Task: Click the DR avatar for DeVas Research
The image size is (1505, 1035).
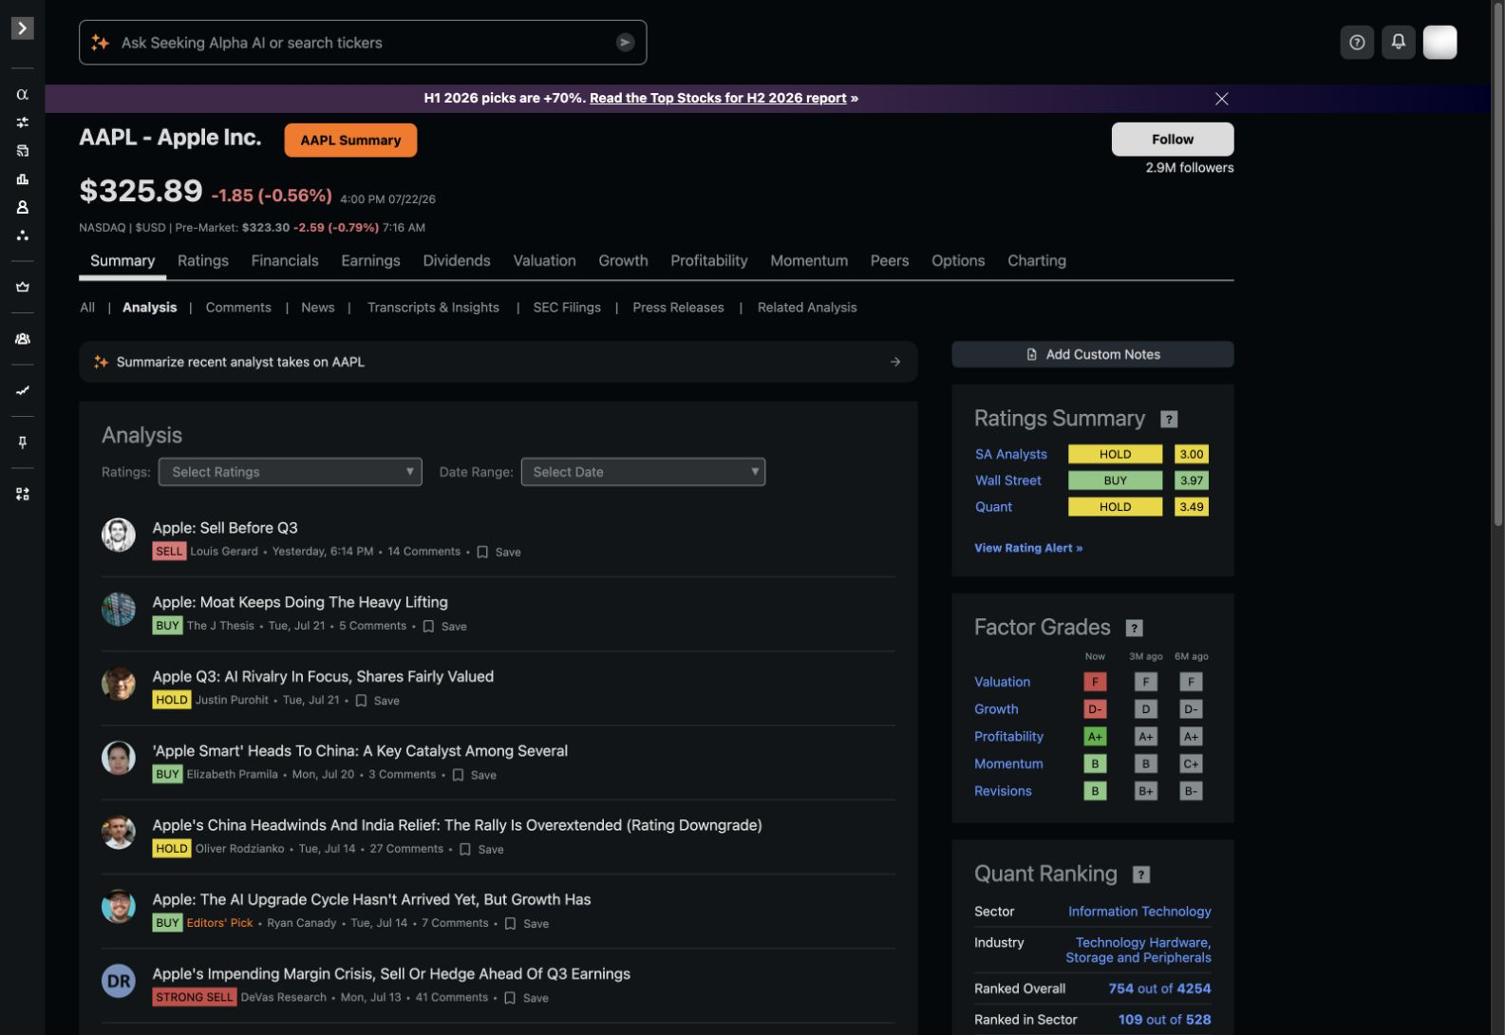Action: pyautogui.click(x=119, y=981)
